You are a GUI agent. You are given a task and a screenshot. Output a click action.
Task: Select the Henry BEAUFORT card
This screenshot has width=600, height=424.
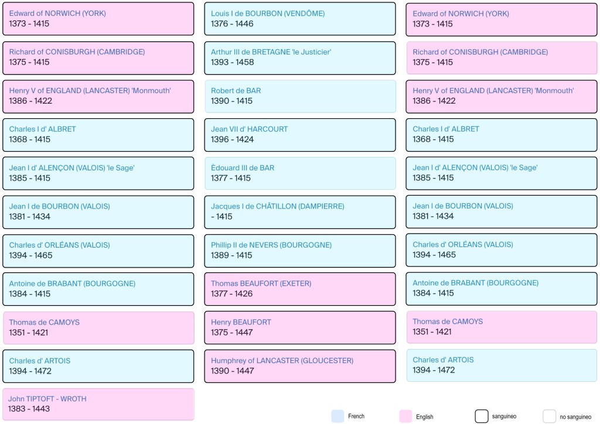300,327
